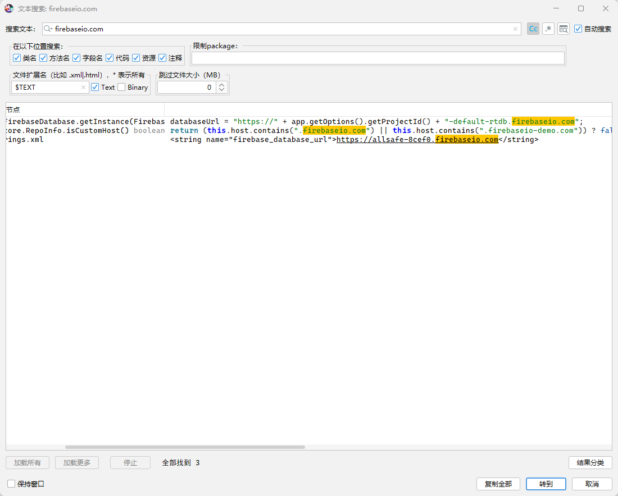The width and height of the screenshot is (618, 496).
Task: Enable the 保持窗口 checkbox
Action: 11,484
